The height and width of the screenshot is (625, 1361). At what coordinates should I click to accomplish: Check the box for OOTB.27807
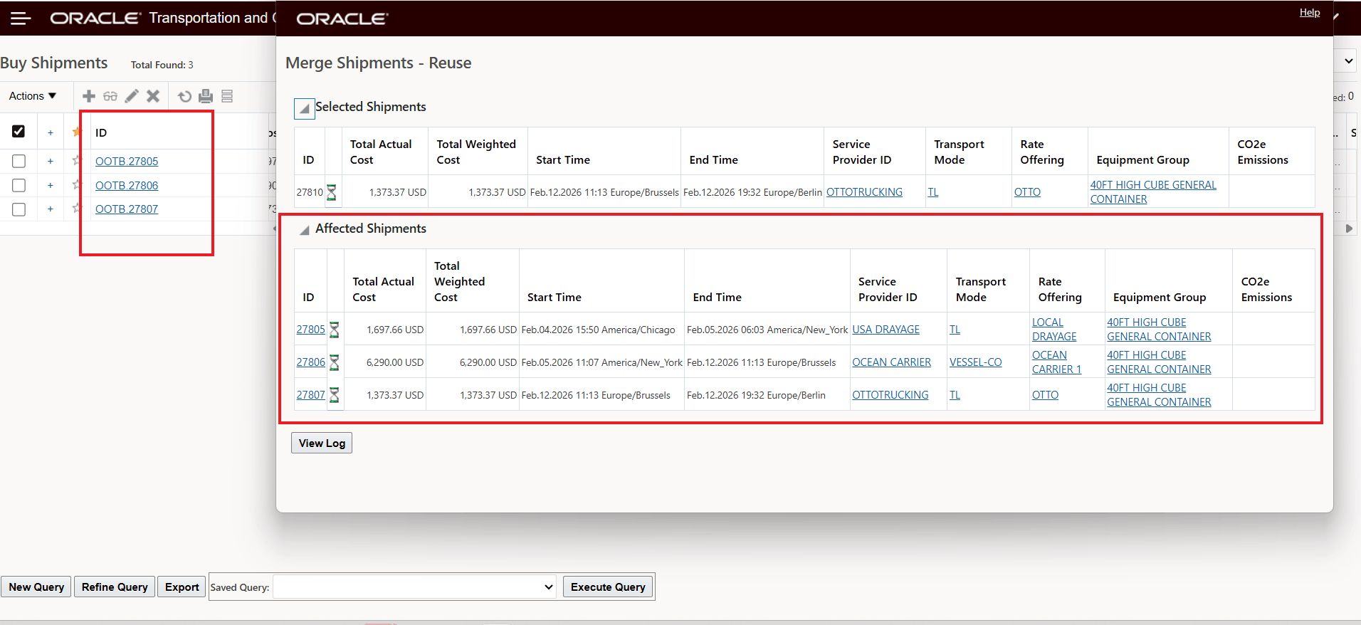[19, 209]
